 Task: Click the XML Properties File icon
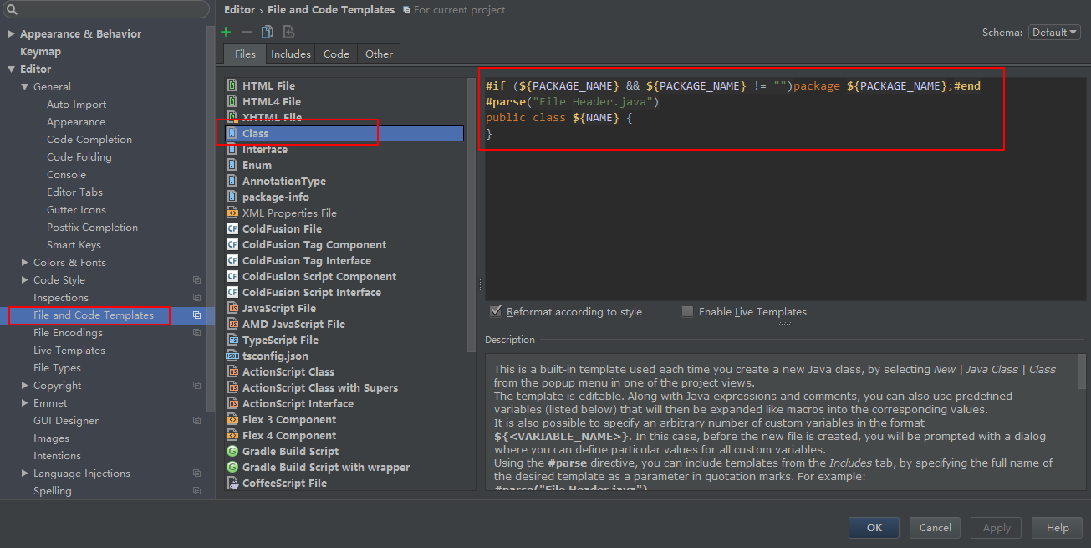coord(232,213)
